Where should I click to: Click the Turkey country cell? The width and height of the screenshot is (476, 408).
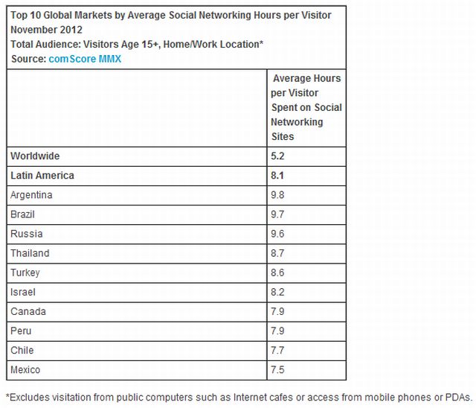[26, 272]
